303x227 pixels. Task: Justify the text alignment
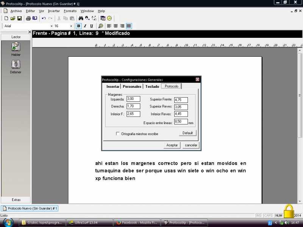(x=129, y=26)
